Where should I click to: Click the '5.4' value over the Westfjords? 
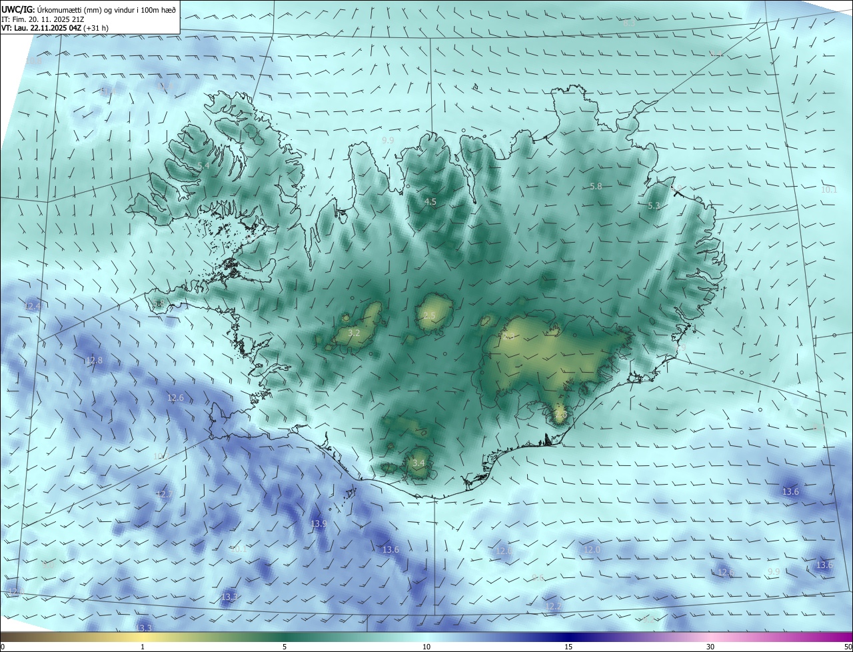click(204, 165)
